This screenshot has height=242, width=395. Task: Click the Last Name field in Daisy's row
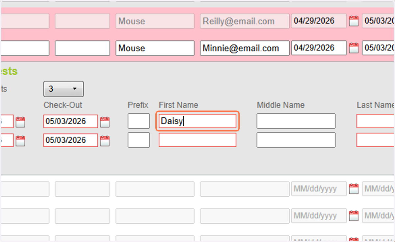pyautogui.click(x=376, y=121)
